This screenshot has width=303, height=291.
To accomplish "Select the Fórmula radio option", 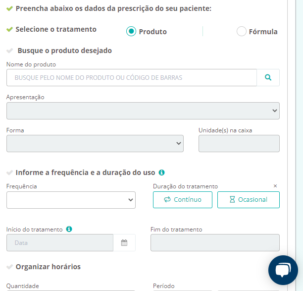I will [242, 31].
